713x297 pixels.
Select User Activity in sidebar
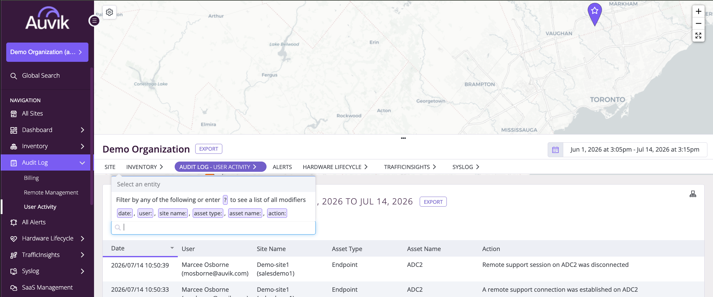coord(40,207)
